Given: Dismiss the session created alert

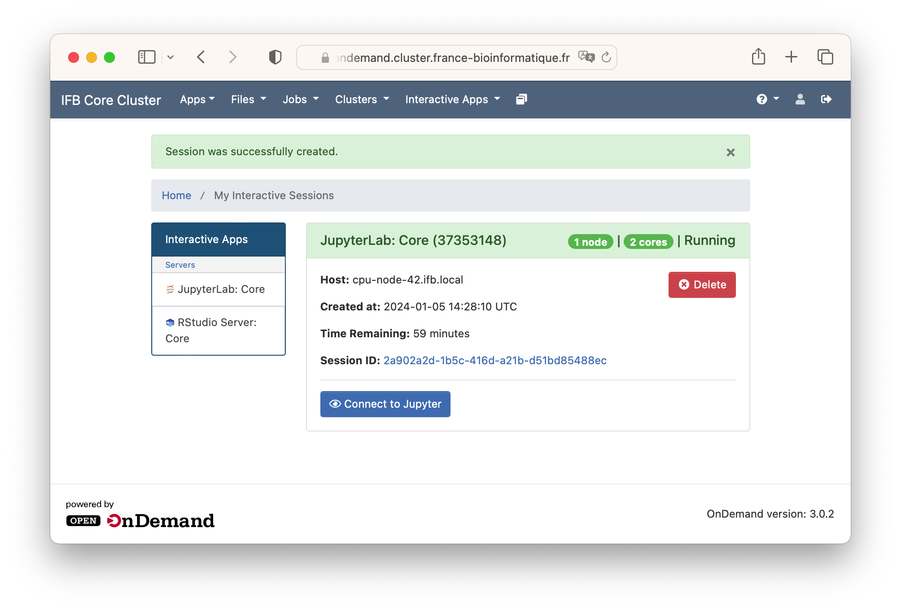Looking at the screenshot, I should [x=730, y=152].
